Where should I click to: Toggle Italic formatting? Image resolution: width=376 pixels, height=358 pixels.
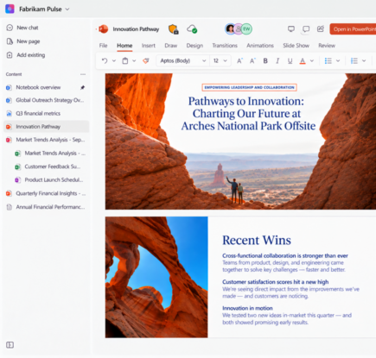(277, 60)
